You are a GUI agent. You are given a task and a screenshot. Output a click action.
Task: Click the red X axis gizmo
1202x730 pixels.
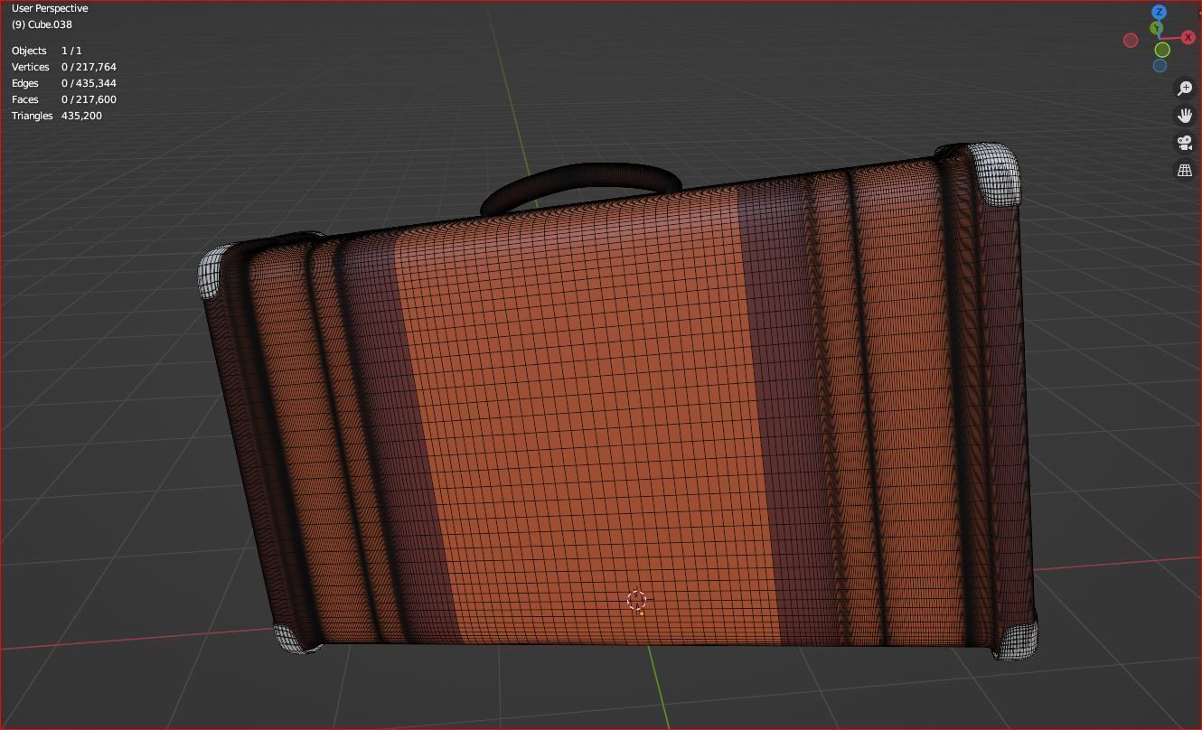point(1188,37)
